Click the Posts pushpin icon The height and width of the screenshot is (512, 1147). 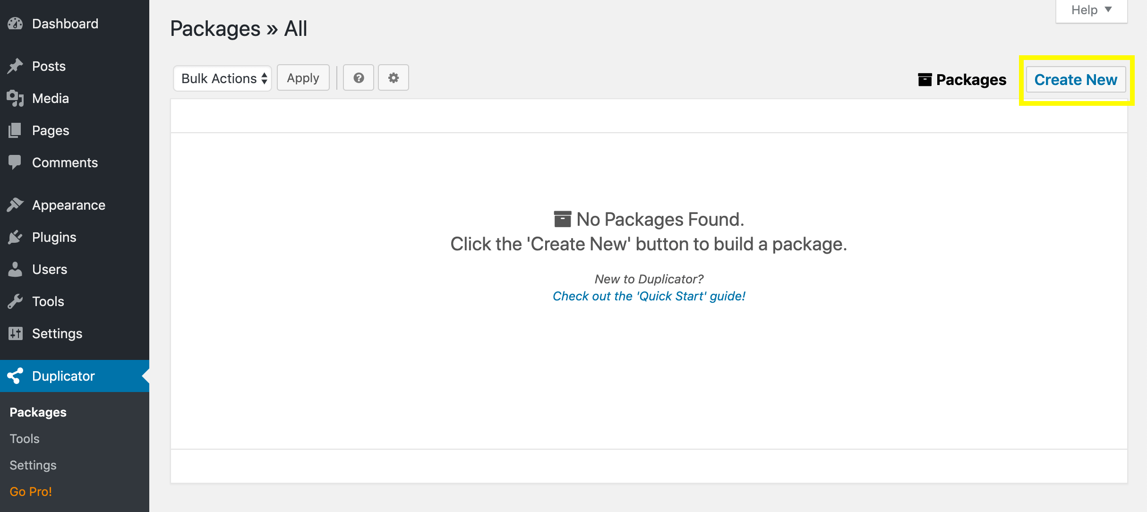point(15,66)
